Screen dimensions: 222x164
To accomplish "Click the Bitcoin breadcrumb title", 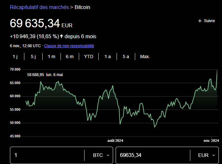I will point(82,7).
